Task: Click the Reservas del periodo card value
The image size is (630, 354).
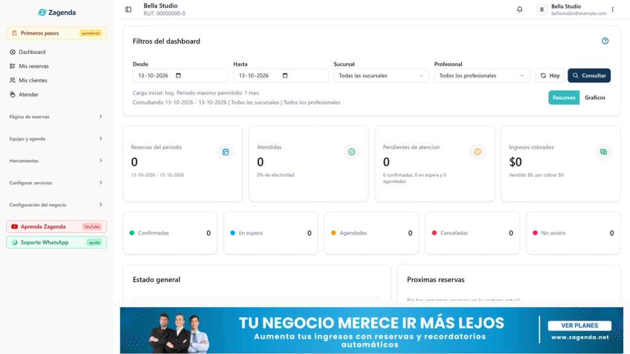Action: click(134, 162)
